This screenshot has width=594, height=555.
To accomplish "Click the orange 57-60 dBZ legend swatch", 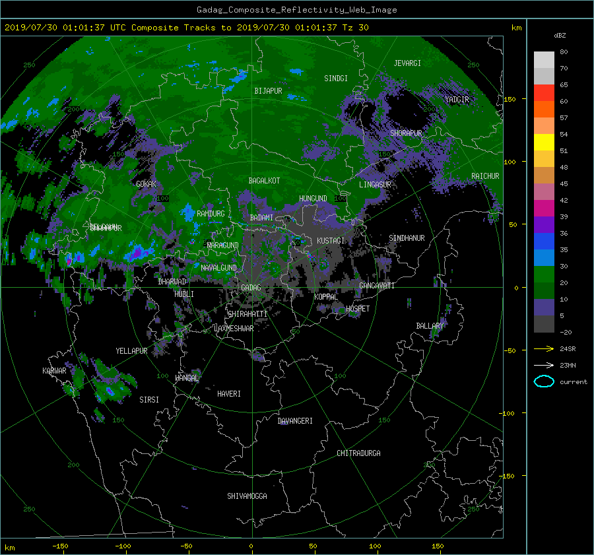I will (544, 110).
